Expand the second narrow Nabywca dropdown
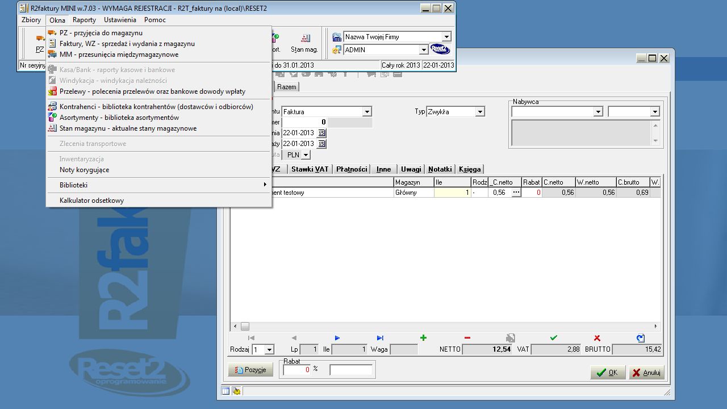This screenshot has height=409, width=727. pos(655,112)
